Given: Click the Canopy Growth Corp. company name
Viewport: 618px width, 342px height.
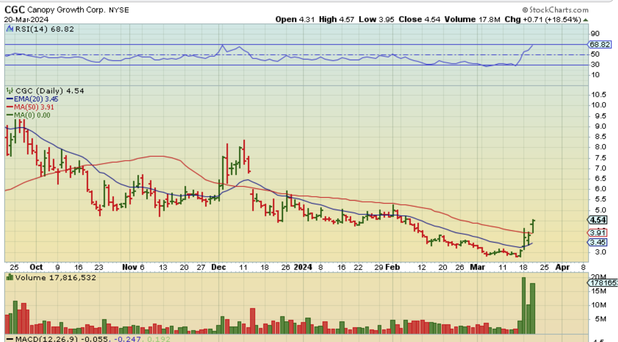Looking at the screenshot, I should 66,10.
